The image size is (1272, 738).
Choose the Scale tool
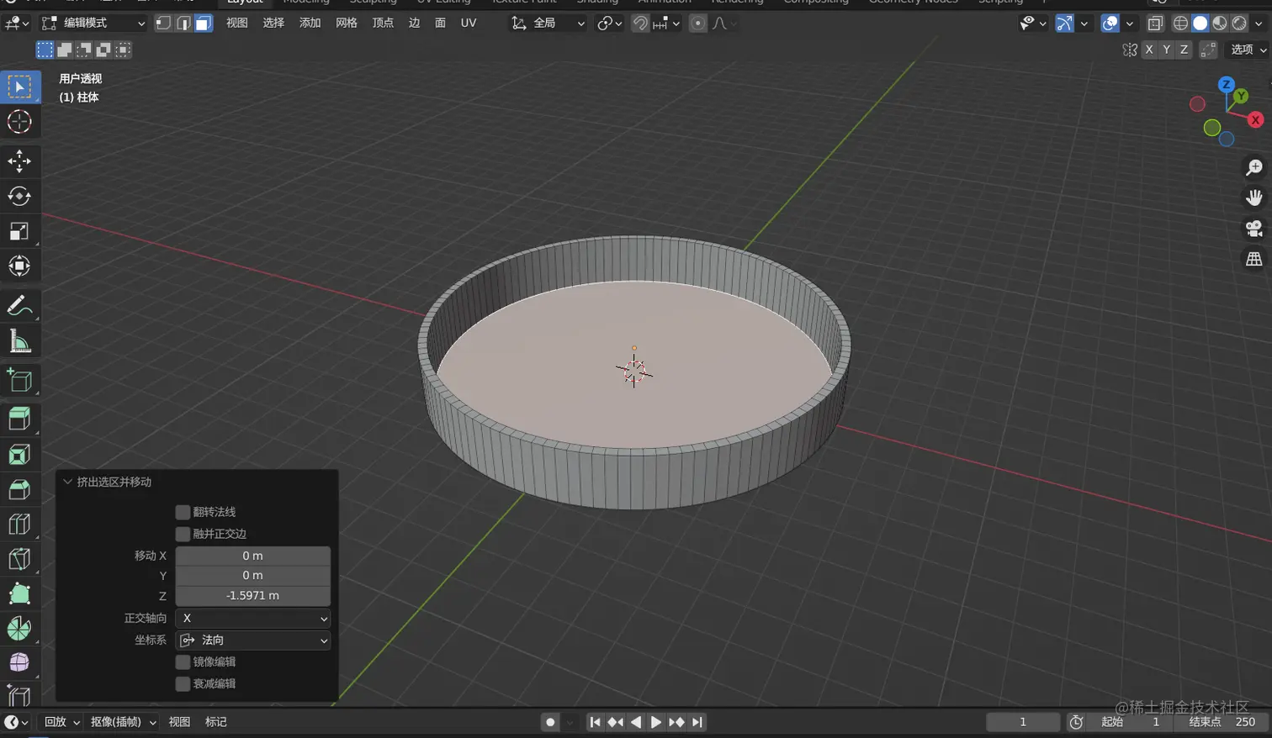[19, 231]
